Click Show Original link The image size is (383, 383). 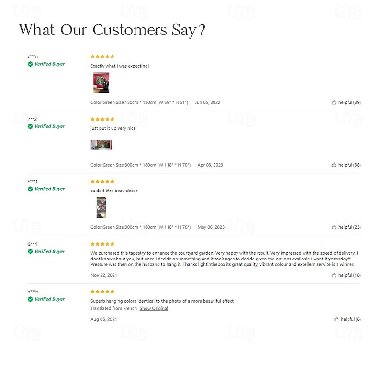[x=154, y=308]
